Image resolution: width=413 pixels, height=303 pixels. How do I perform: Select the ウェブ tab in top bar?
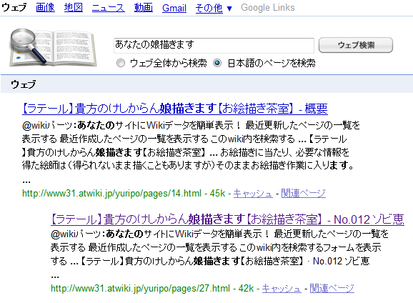[14, 7]
